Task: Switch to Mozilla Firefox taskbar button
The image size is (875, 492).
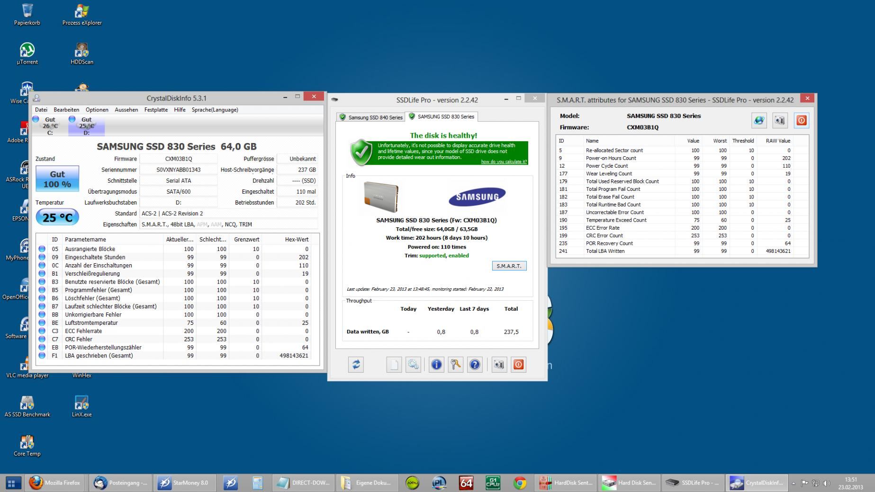Action: tap(55, 483)
